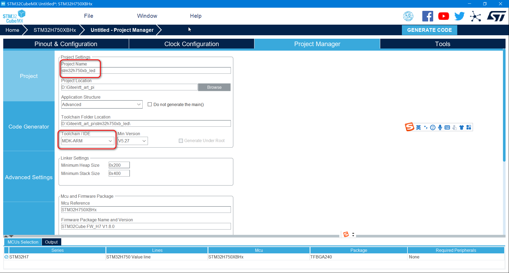
Task: Go to Home breadcrumb
Action: [x=12, y=30]
